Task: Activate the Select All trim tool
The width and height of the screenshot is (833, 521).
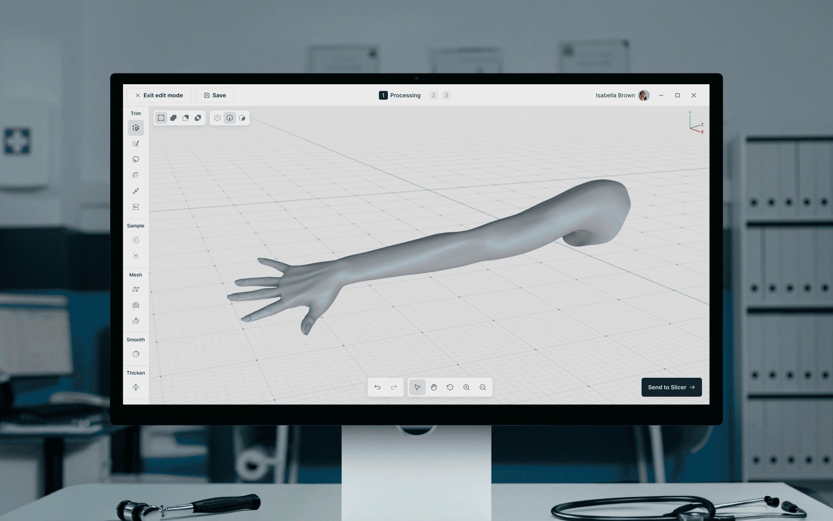Action: pos(136,207)
